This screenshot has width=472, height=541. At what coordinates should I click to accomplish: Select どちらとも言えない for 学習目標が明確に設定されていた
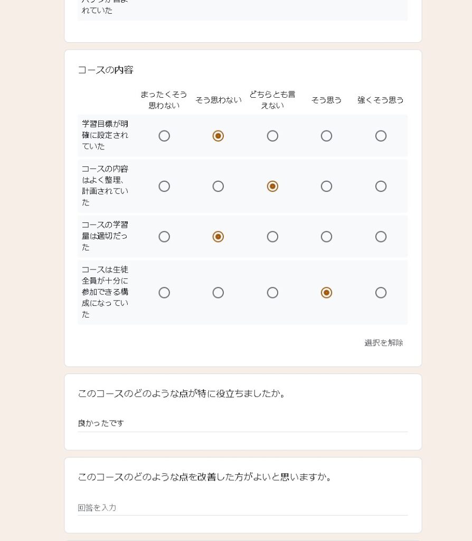click(x=272, y=136)
